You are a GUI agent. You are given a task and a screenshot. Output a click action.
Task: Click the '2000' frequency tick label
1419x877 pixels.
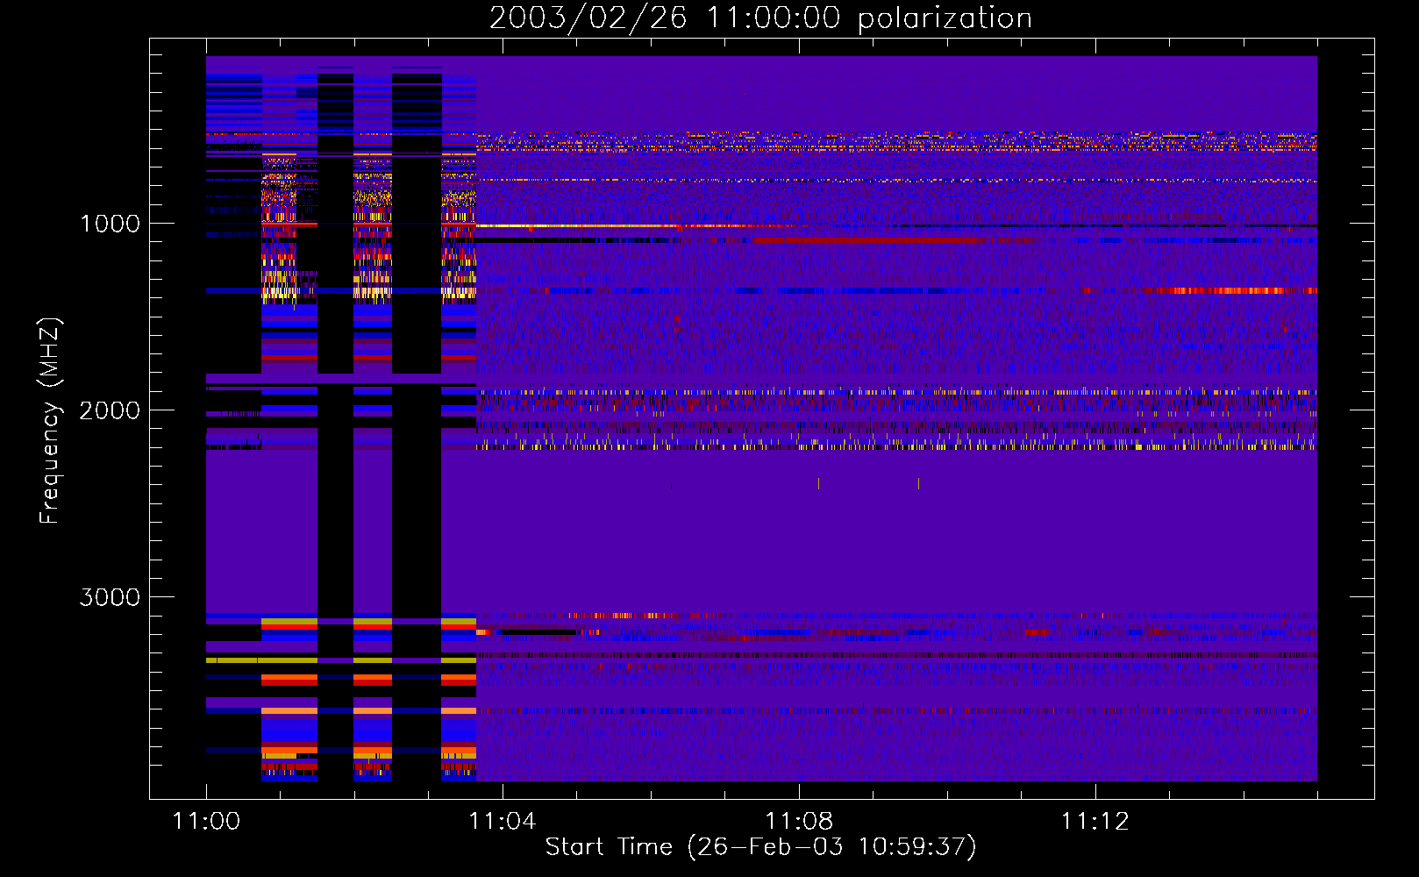110,410
